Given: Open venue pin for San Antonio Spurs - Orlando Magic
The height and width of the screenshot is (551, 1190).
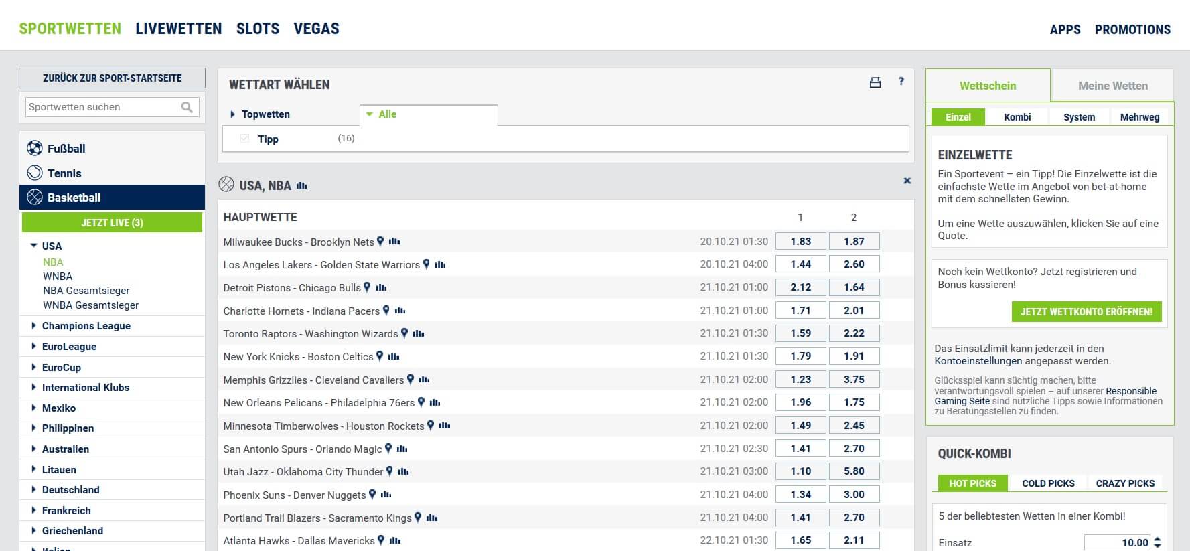Looking at the screenshot, I should pos(388,448).
